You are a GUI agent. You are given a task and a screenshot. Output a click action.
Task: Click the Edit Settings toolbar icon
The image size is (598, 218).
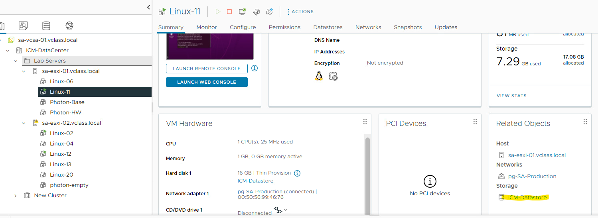click(x=257, y=12)
